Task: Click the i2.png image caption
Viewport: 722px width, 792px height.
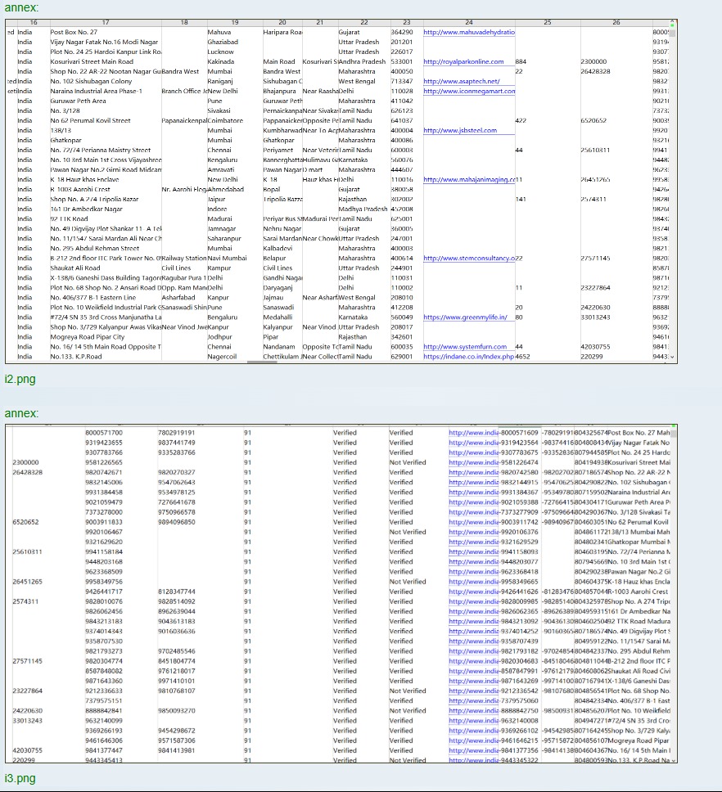Action: [x=20, y=379]
